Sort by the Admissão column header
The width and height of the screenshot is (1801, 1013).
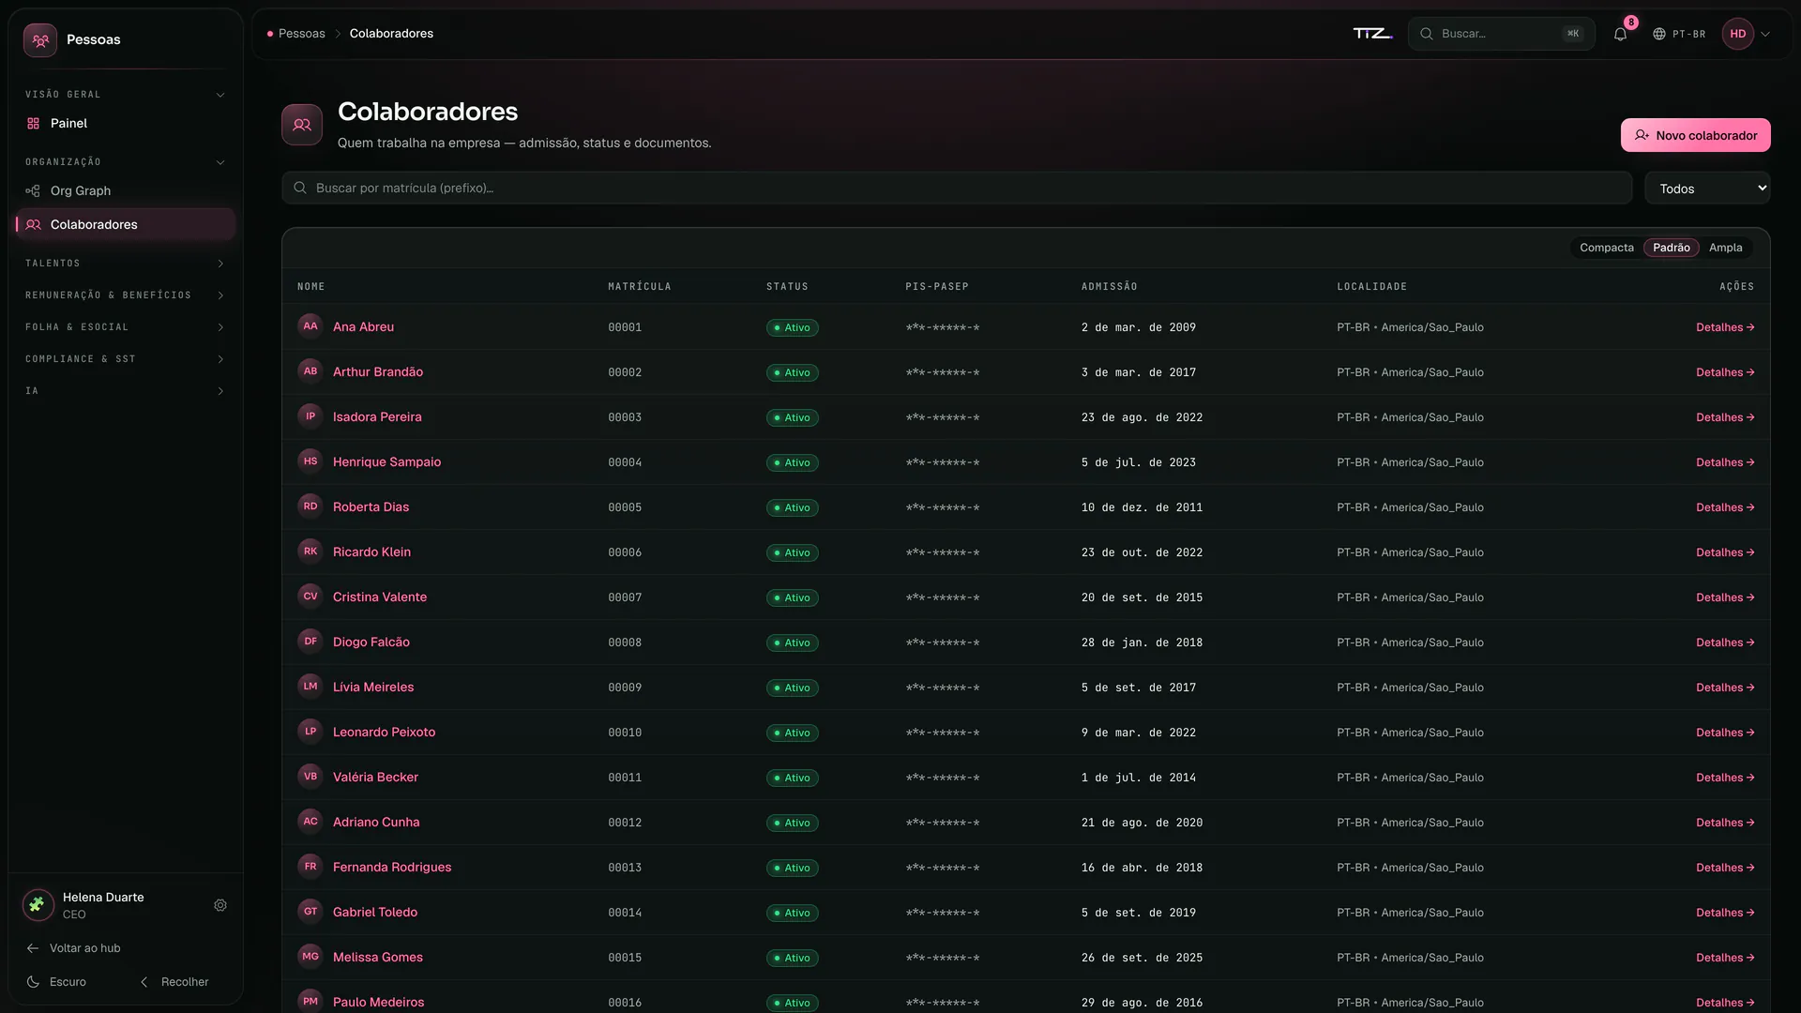point(1109,287)
